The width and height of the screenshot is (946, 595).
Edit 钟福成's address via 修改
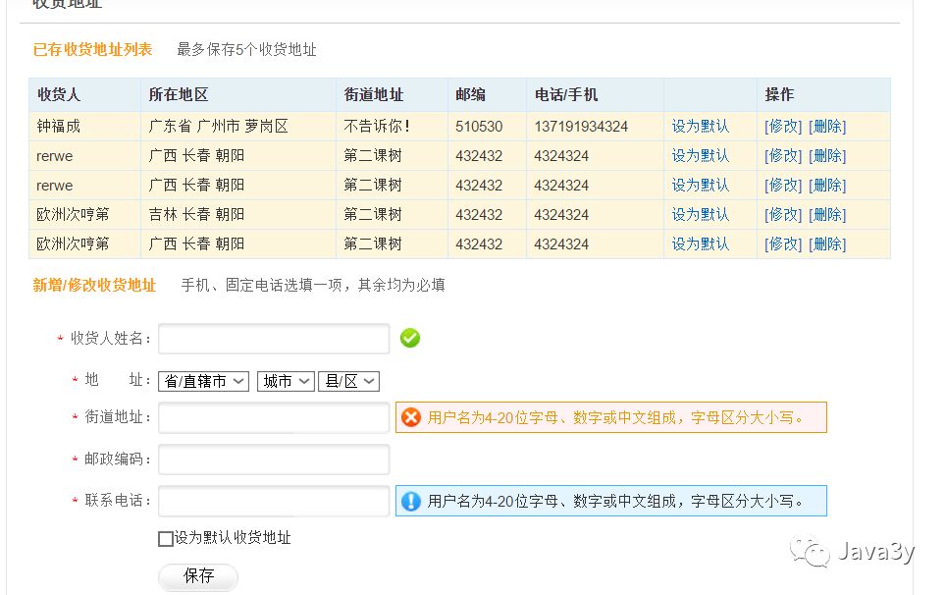click(x=783, y=126)
